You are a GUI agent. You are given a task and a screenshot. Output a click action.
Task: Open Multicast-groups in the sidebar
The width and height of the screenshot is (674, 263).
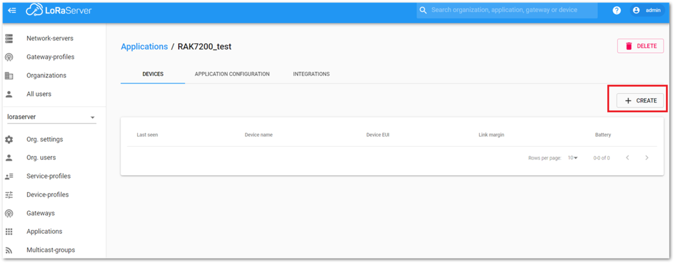pyautogui.click(x=51, y=250)
